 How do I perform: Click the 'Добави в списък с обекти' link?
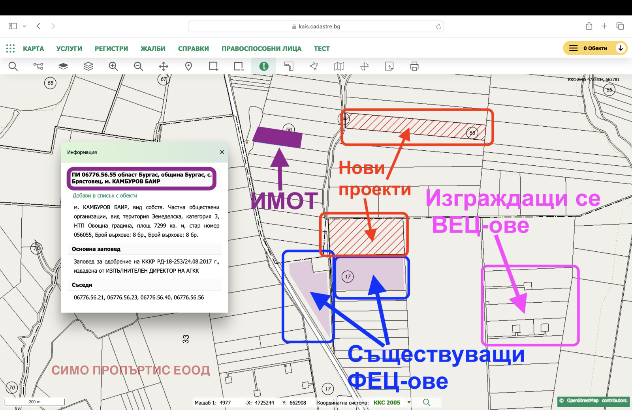(104, 195)
